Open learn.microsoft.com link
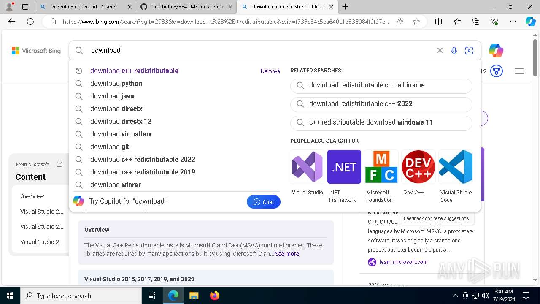Image resolution: width=540 pixels, height=304 pixels. point(403,262)
